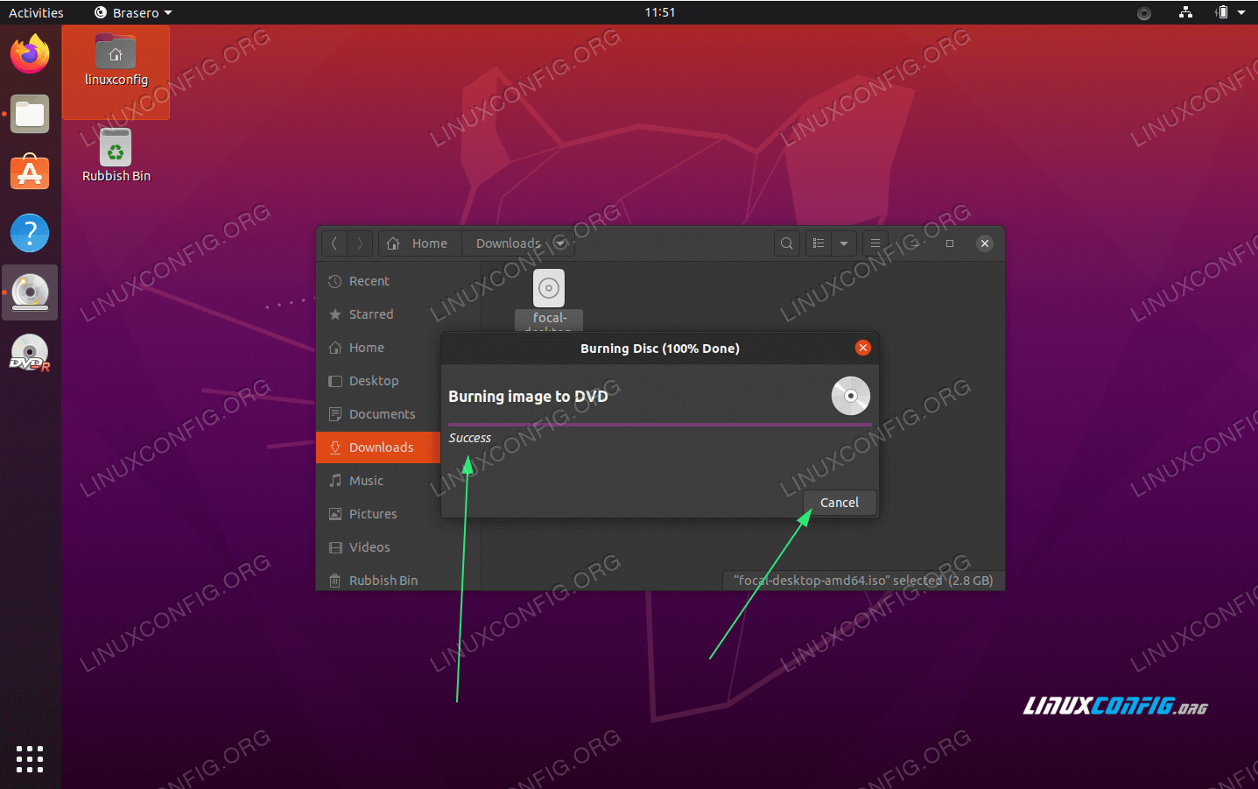Open the system status menu arrow
Screen dimensions: 1258x789
[1241, 12]
